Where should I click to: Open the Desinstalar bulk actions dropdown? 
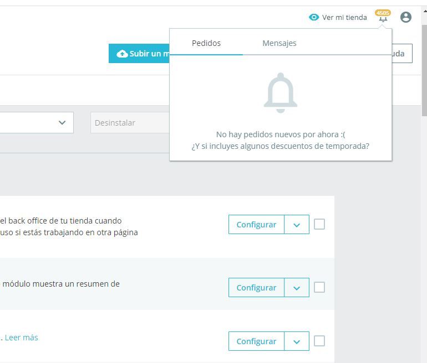(x=130, y=123)
